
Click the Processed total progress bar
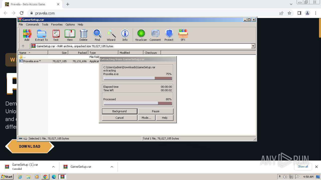pyautogui.click(x=138, y=103)
